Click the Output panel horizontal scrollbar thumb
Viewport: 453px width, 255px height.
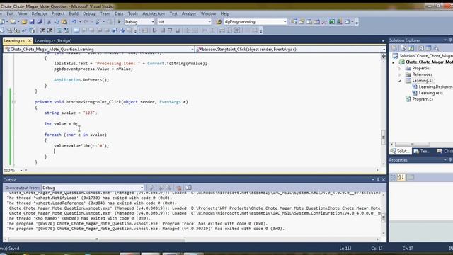(x=96, y=239)
